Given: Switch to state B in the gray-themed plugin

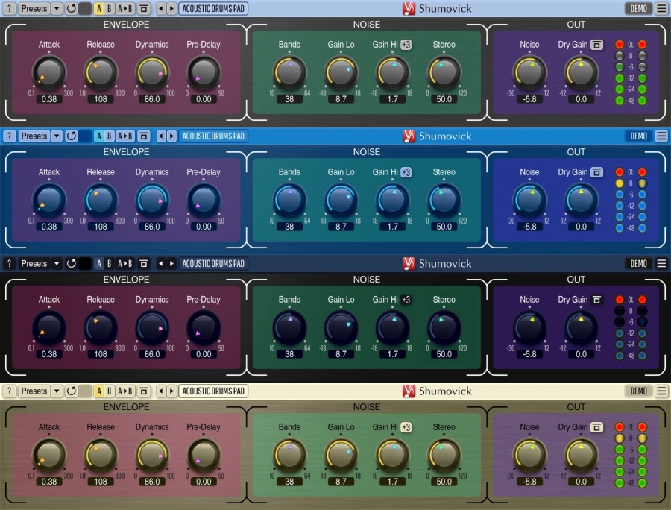Looking at the screenshot, I should pyautogui.click(x=110, y=8).
